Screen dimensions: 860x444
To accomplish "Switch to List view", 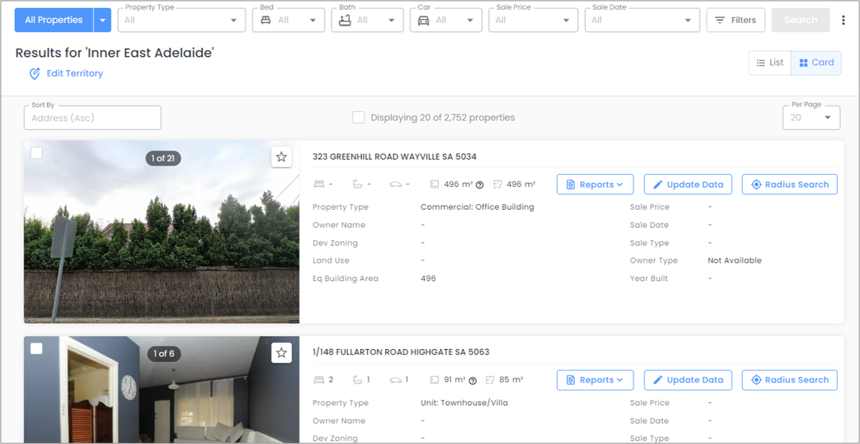I will pos(770,63).
